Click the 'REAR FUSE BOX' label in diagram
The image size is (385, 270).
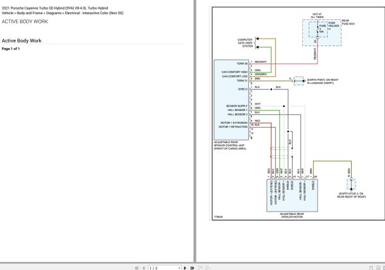coord(348,22)
